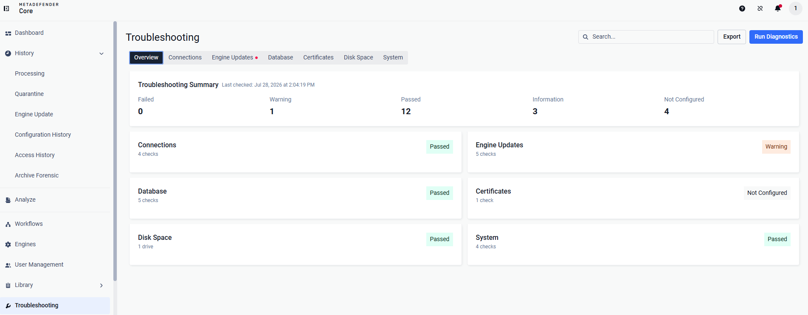
Task: Open the Certificates tab
Action: pyautogui.click(x=318, y=58)
